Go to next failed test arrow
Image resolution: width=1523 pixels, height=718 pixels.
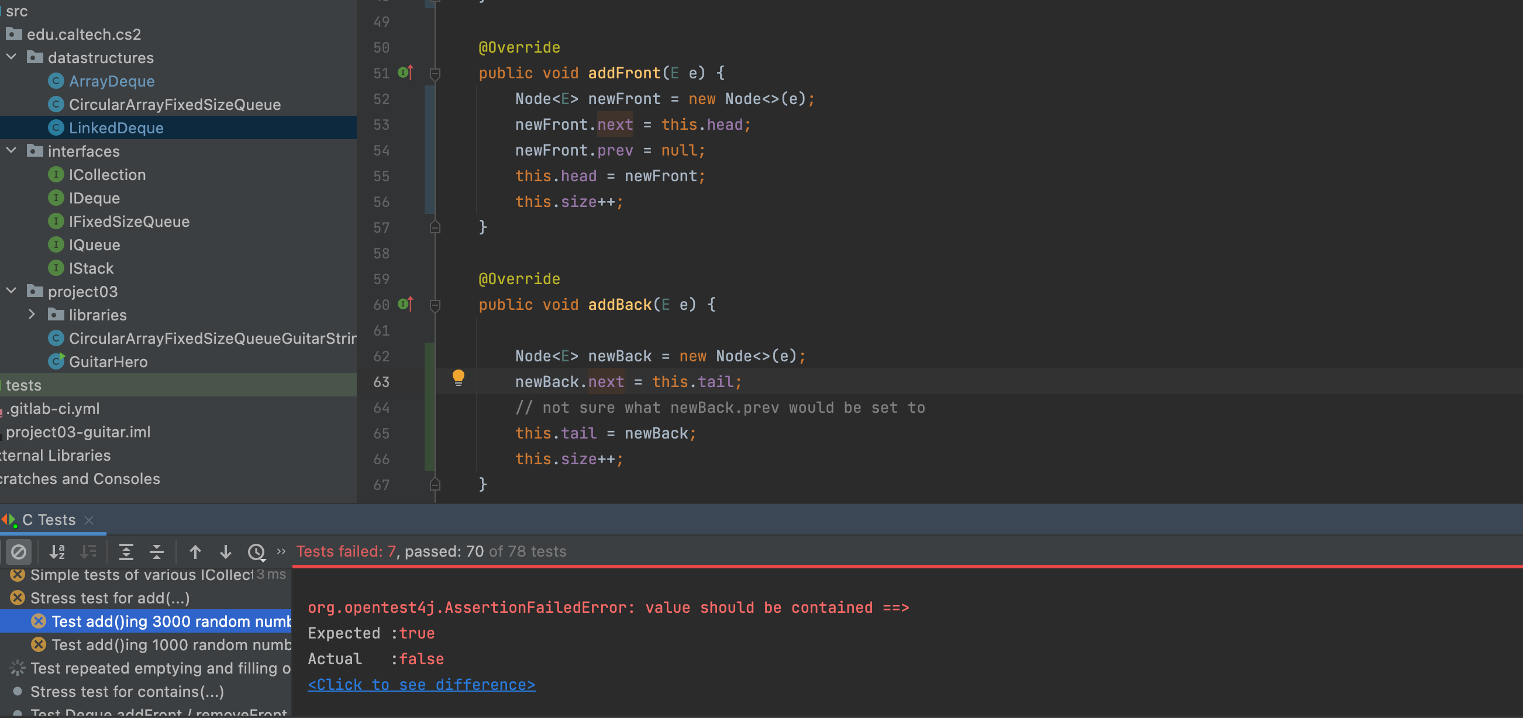225,552
